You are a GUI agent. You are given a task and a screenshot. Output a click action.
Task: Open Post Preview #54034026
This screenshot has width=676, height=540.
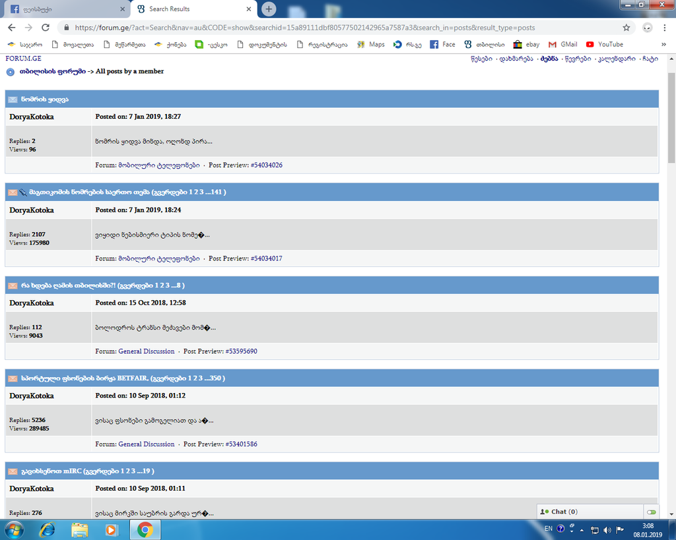coord(267,165)
